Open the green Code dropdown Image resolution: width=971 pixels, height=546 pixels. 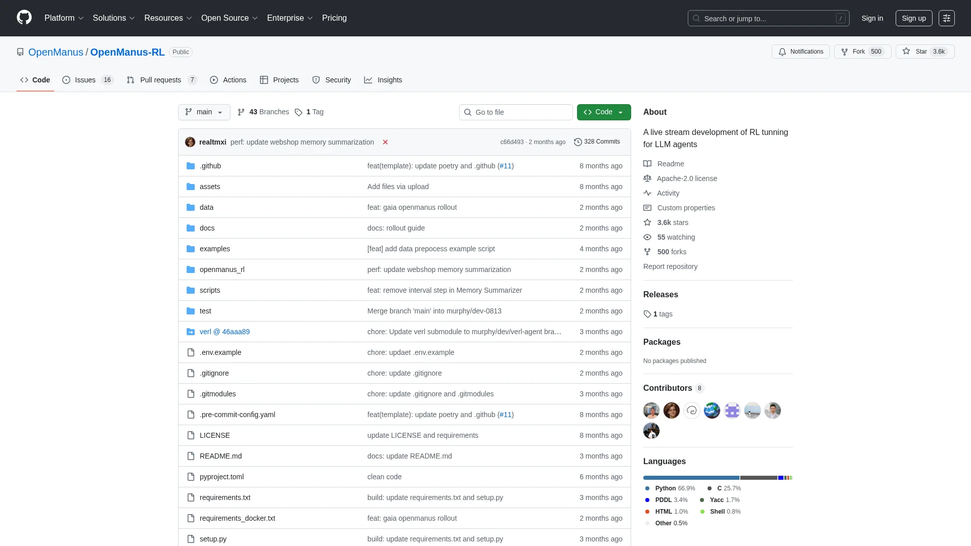[x=603, y=112]
